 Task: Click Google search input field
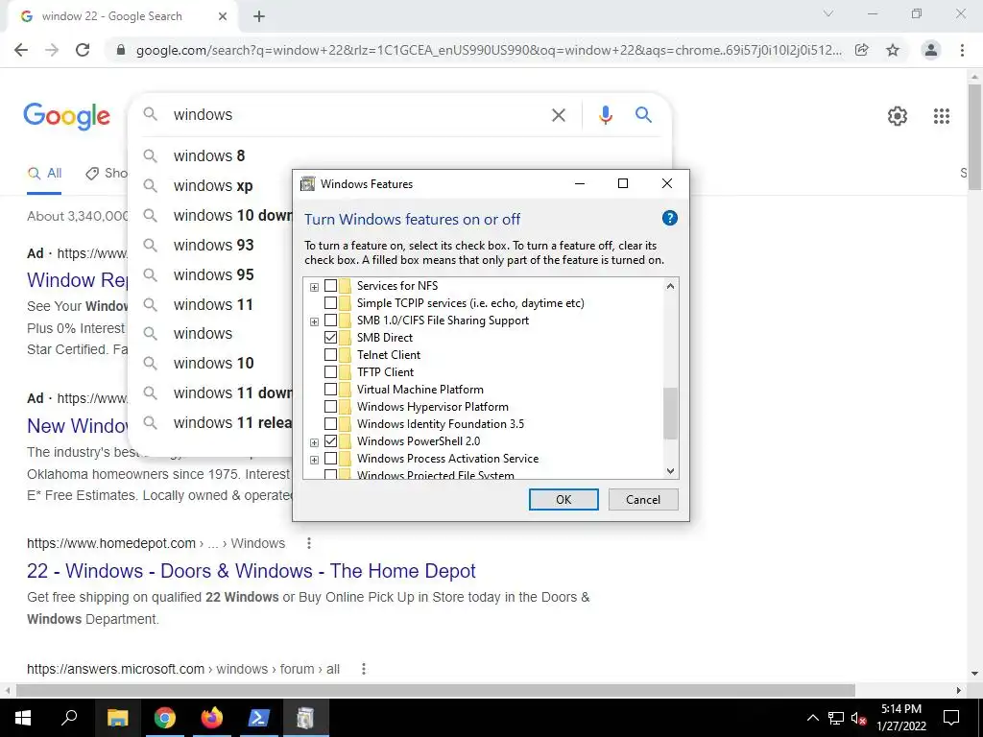pyautogui.click(x=357, y=115)
